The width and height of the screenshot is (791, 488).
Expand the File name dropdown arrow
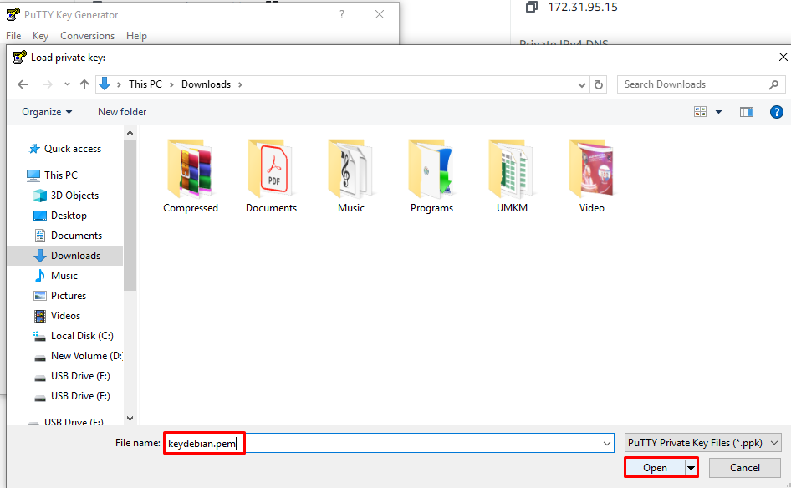click(606, 444)
